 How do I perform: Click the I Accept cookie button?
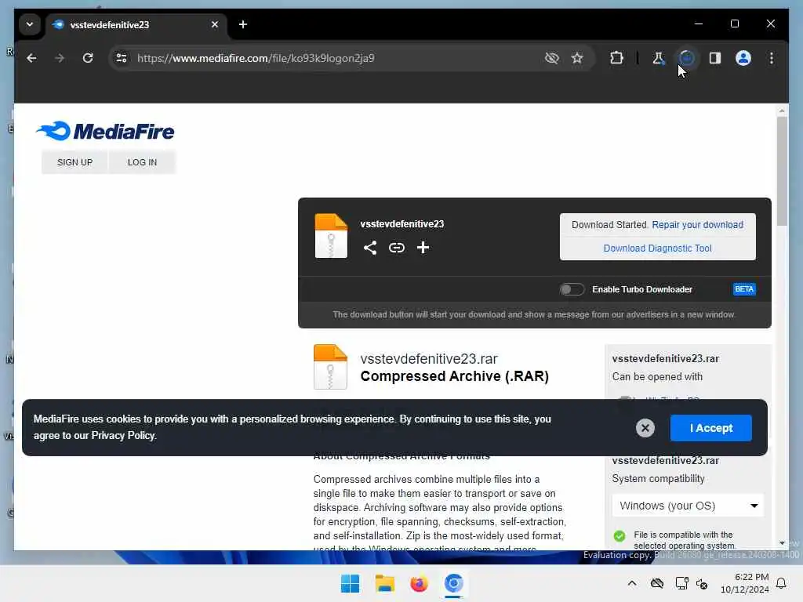(x=710, y=428)
